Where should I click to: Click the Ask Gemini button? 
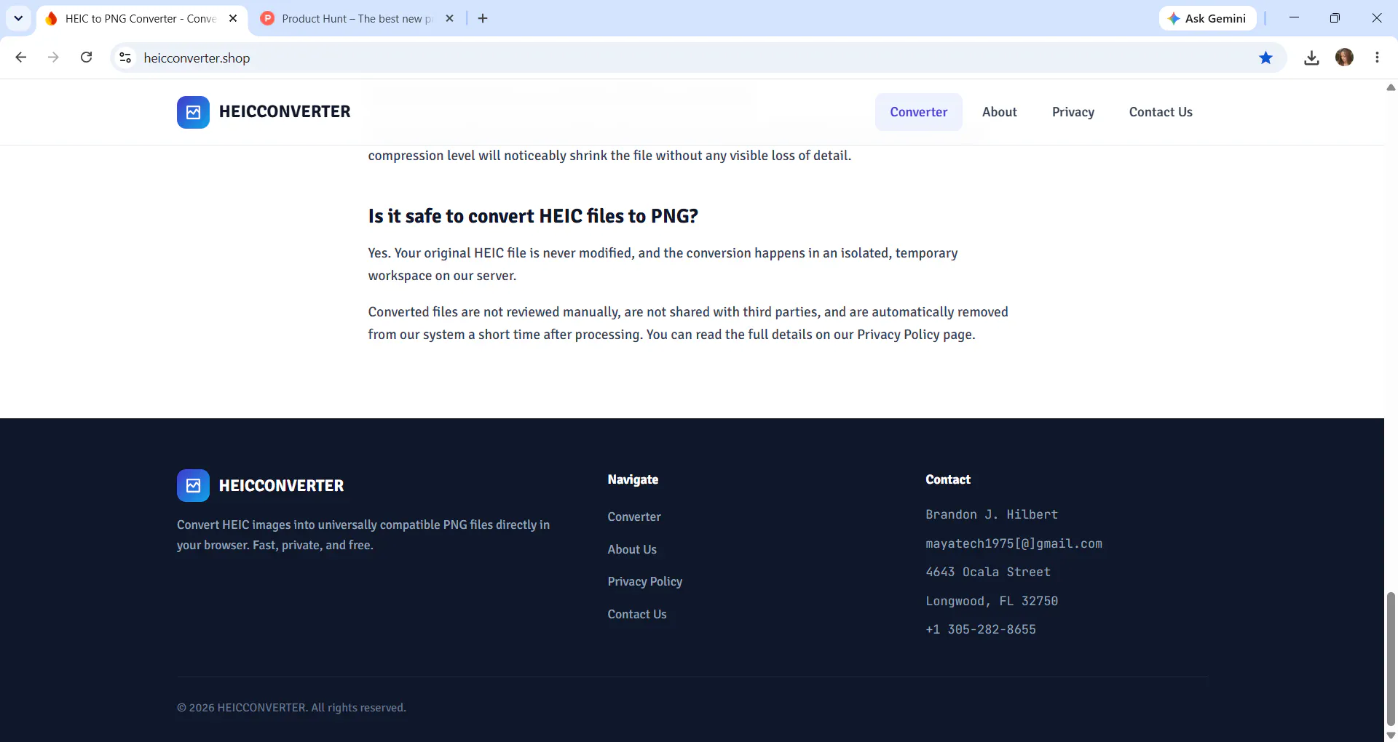(1207, 18)
